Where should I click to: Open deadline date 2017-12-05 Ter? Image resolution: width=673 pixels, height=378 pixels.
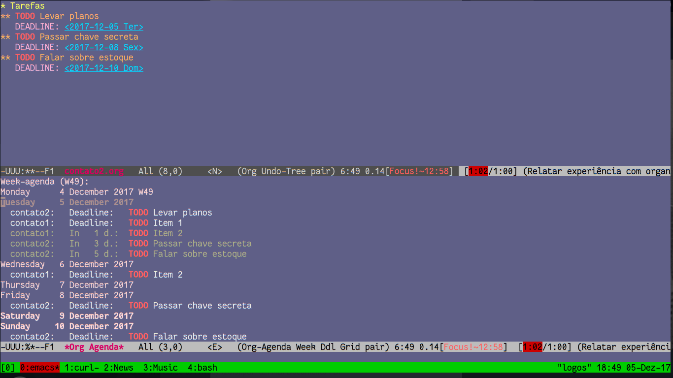coord(104,27)
